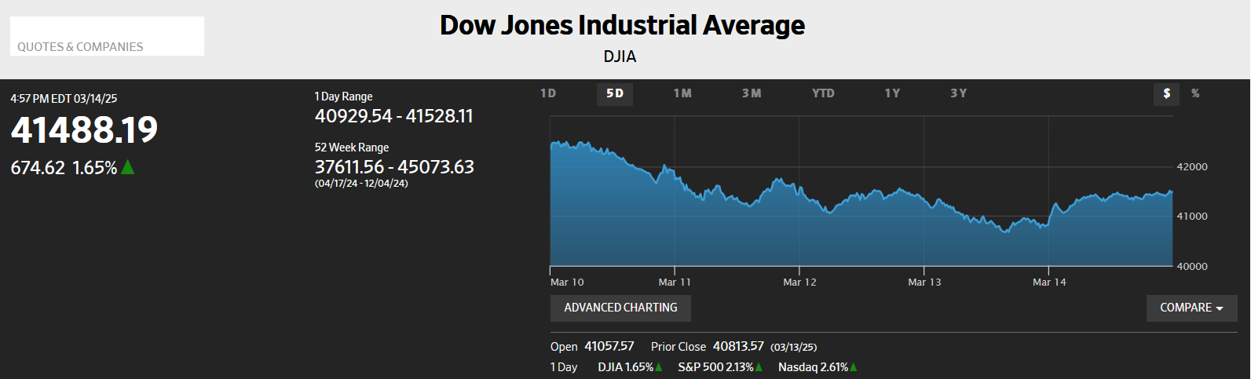The image size is (1251, 379).
Task: Click the Dow Jones Industrial Average heading
Action: (622, 26)
